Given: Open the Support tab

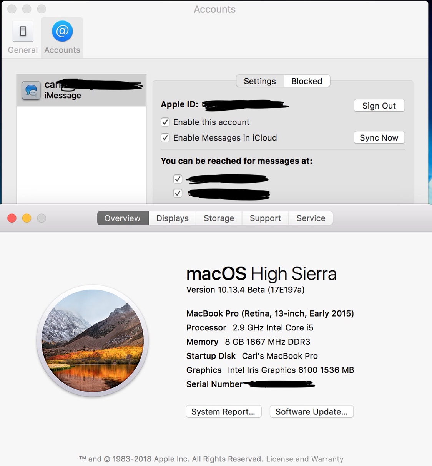Looking at the screenshot, I should (265, 218).
